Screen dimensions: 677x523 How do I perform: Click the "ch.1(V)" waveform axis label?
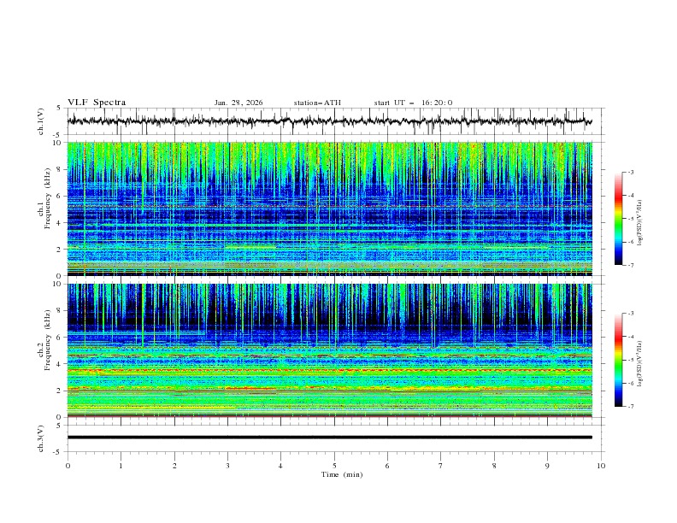[x=41, y=121]
